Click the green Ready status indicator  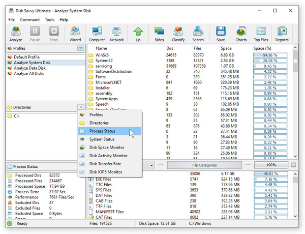(x=10, y=223)
